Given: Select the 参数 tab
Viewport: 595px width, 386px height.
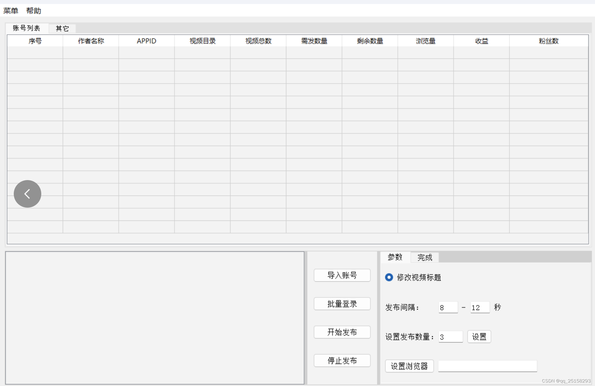Looking at the screenshot, I should pos(395,257).
